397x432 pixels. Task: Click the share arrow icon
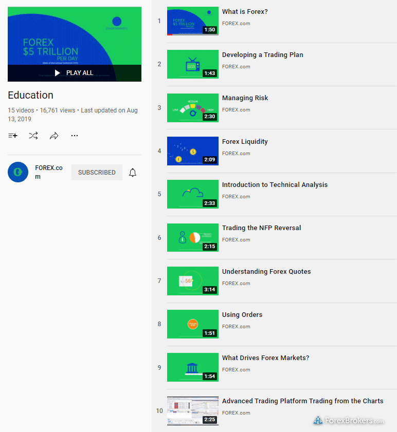tap(54, 136)
